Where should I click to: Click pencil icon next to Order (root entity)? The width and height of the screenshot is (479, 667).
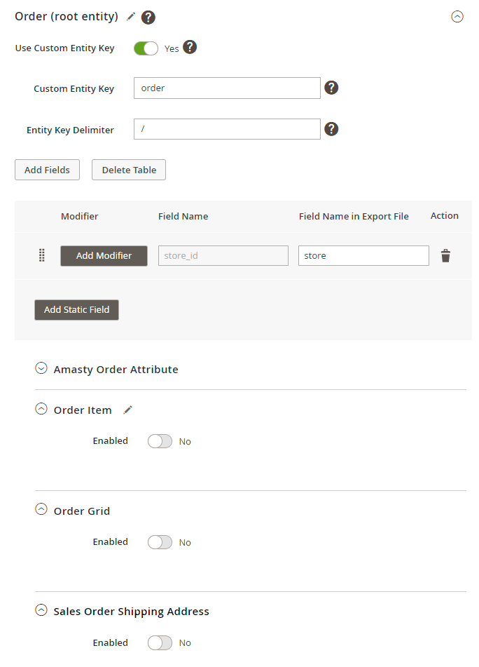[x=131, y=17]
